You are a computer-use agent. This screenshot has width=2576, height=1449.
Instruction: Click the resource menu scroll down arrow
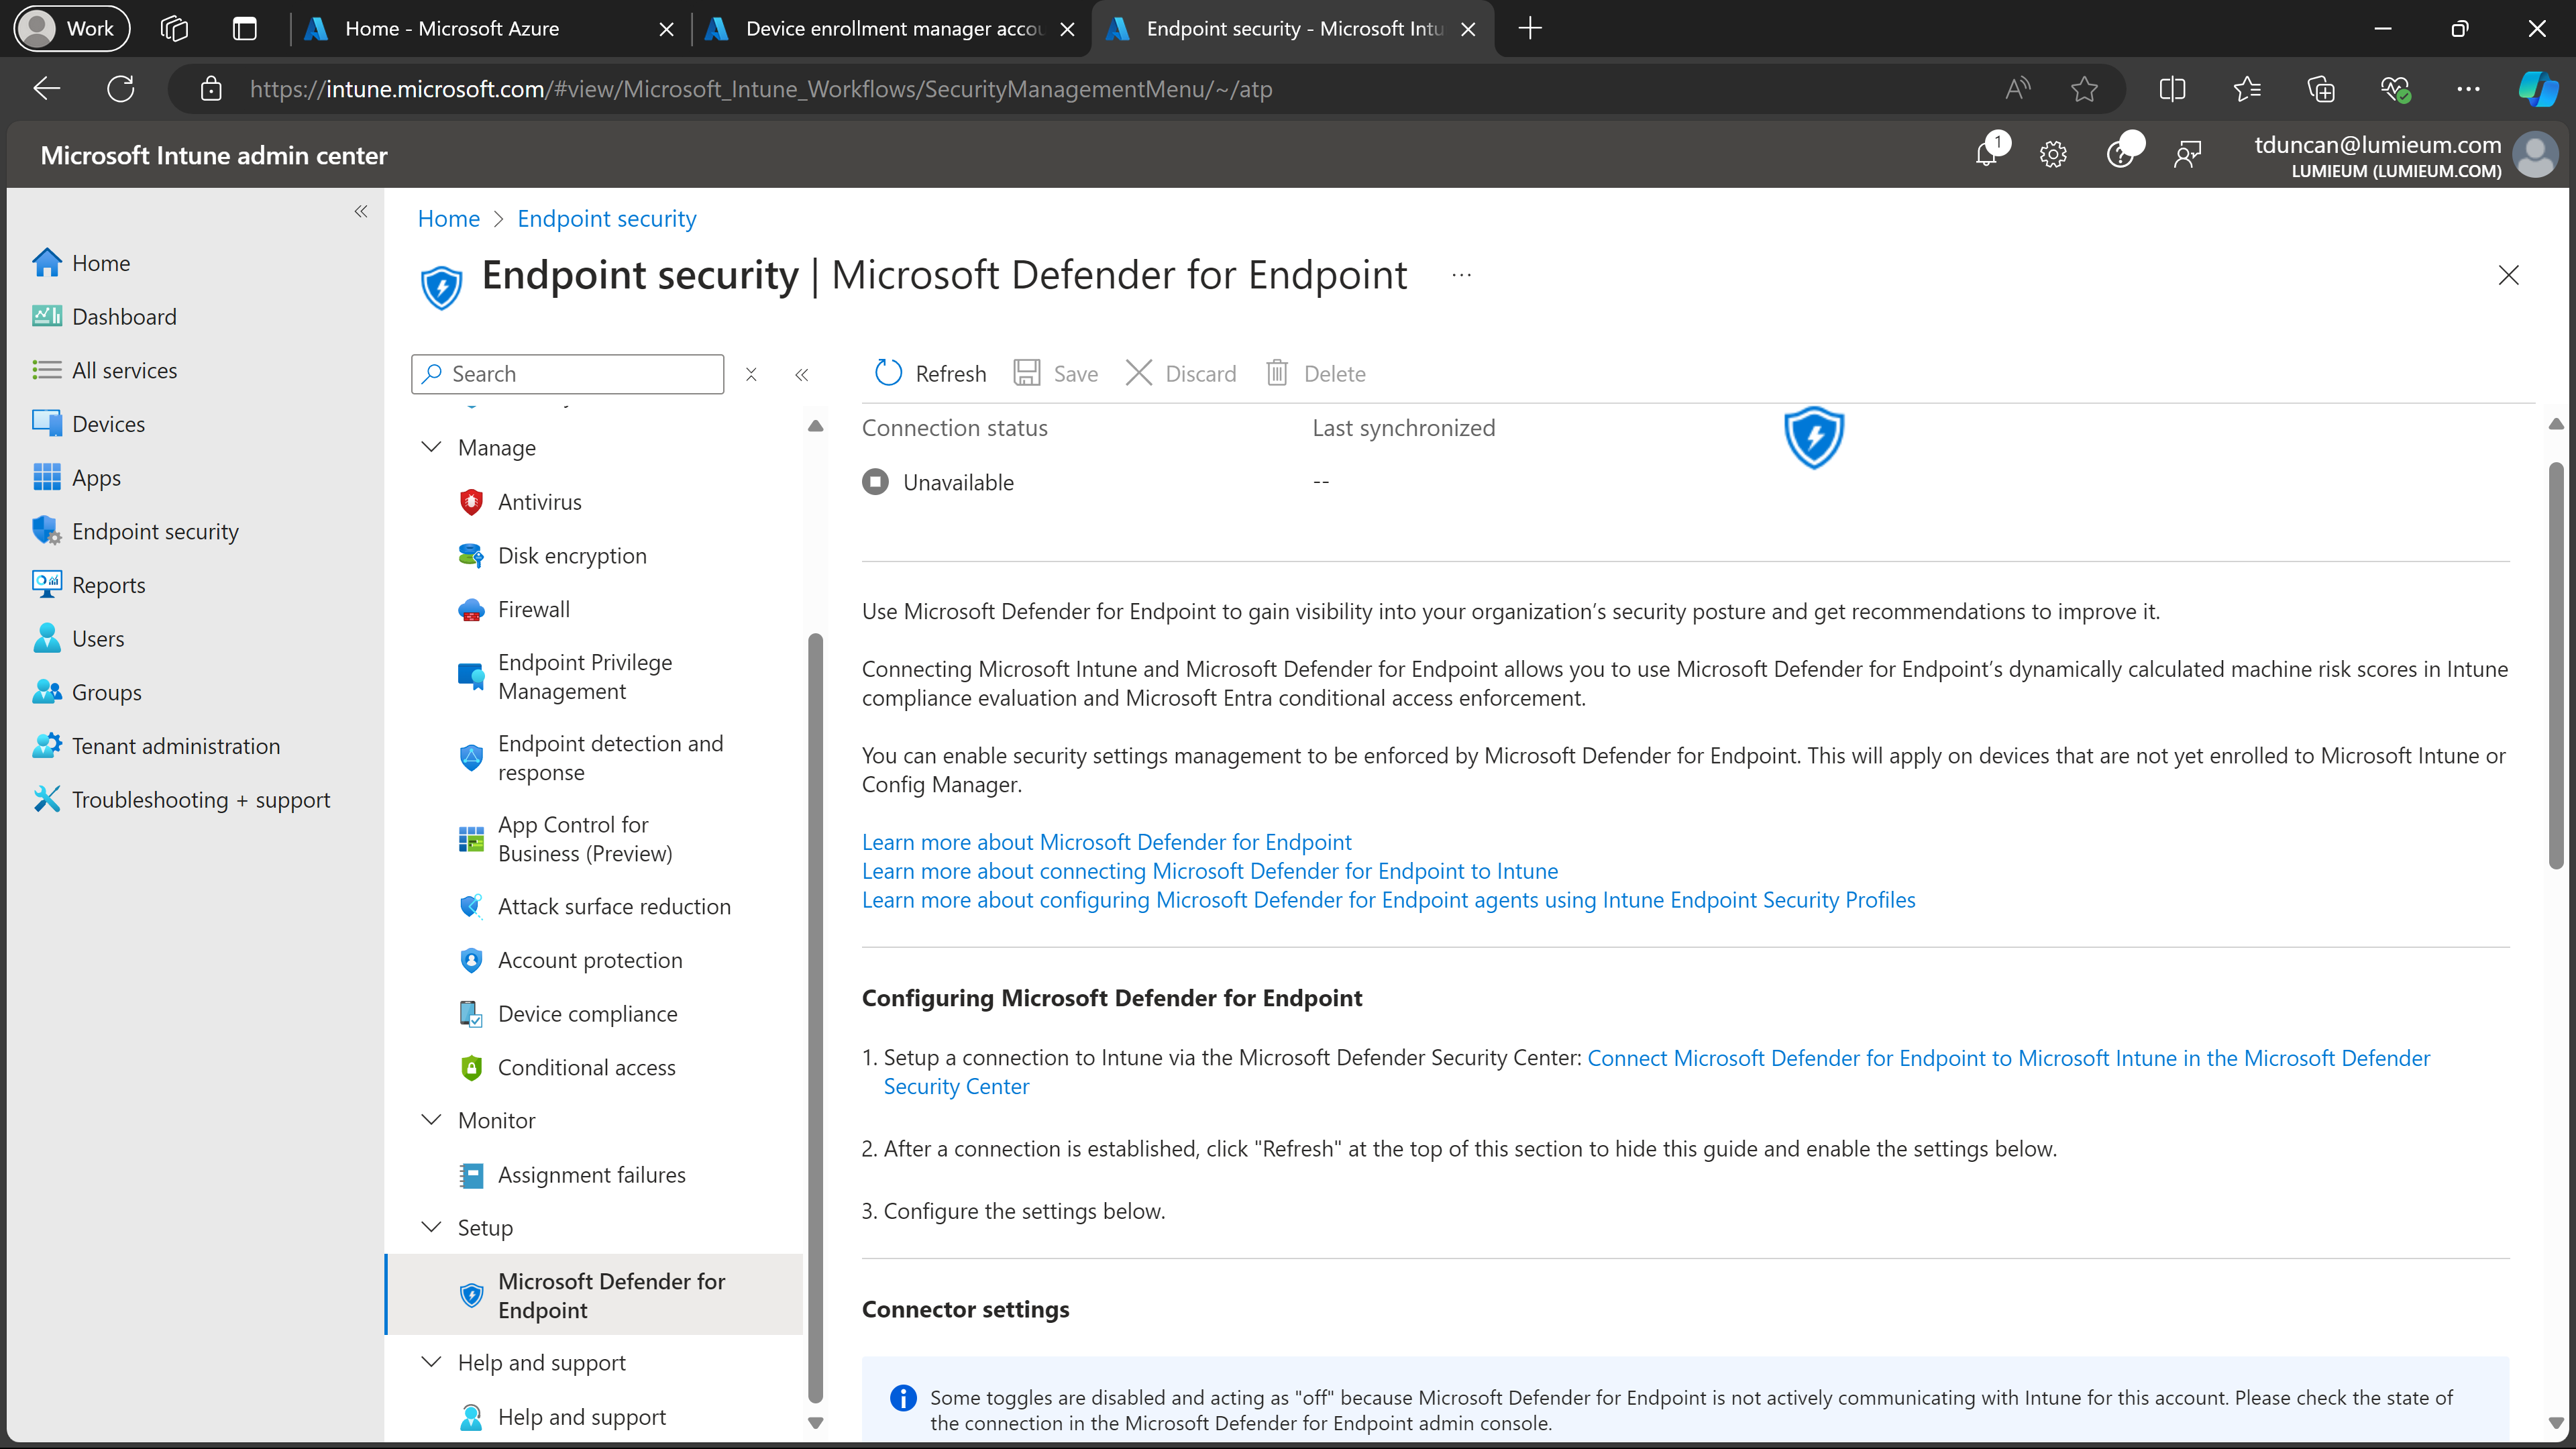click(815, 1422)
